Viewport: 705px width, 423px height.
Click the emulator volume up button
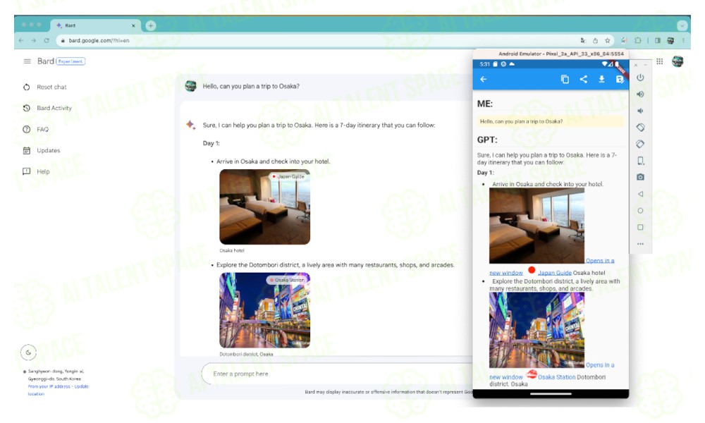click(640, 94)
